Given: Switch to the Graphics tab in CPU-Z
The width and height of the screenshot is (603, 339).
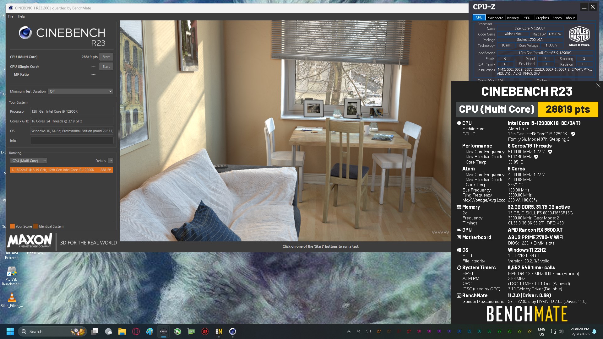Looking at the screenshot, I should 542,18.
